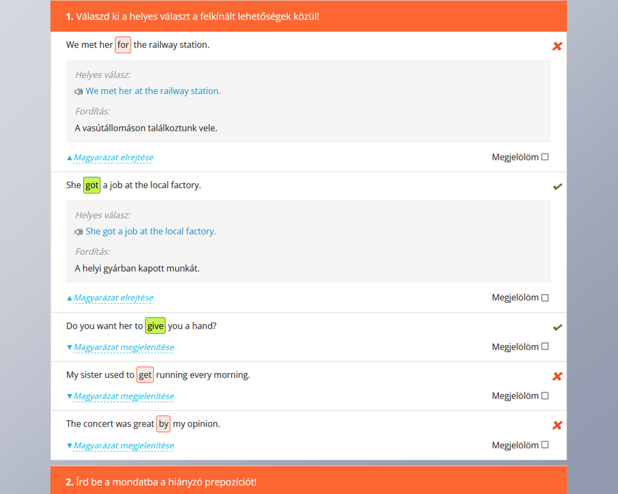Image resolution: width=618 pixels, height=494 pixels.
Task: Click red X beside the concert sentence
Action: (x=557, y=425)
